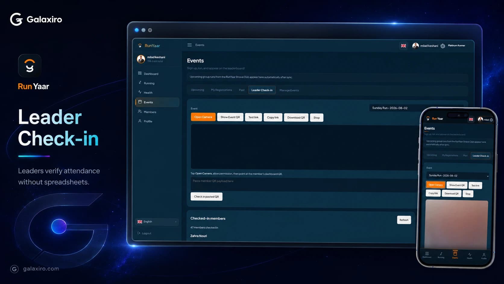Tap phone Open Camera button
Screen dimensions: 504x284
(436, 185)
